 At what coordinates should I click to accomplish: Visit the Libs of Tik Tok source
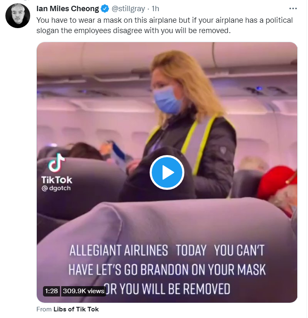pyautogui.click(x=76, y=309)
